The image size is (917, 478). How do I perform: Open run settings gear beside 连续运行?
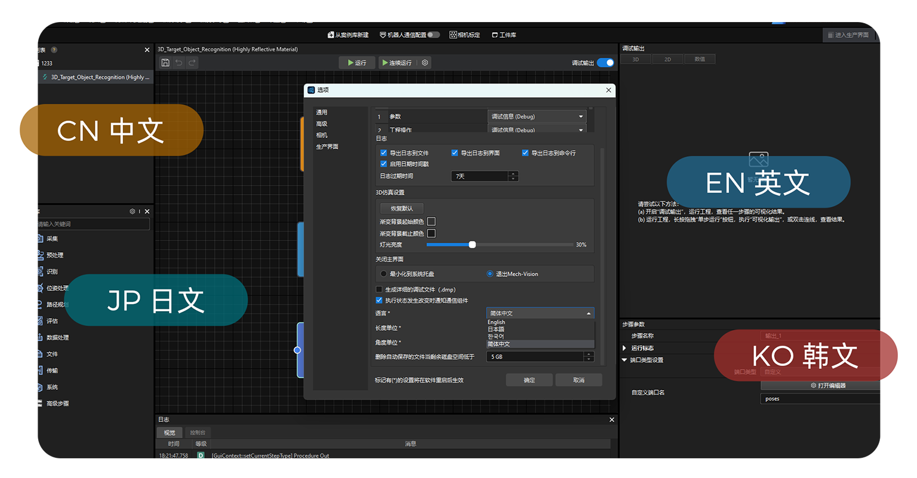(424, 63)
